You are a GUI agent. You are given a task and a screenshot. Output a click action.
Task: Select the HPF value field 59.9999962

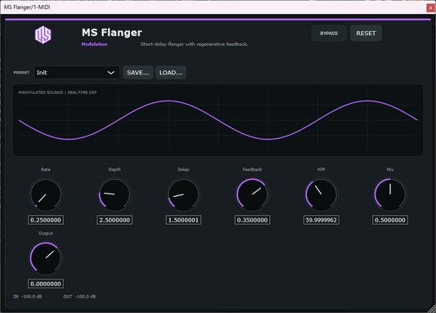point(321,220)
